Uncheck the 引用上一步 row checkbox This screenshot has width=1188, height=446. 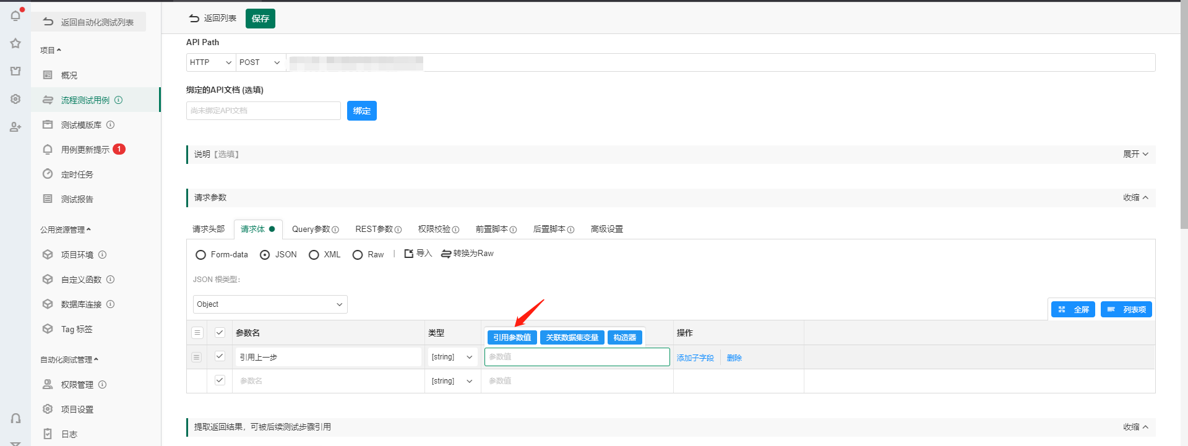[220, 356]
